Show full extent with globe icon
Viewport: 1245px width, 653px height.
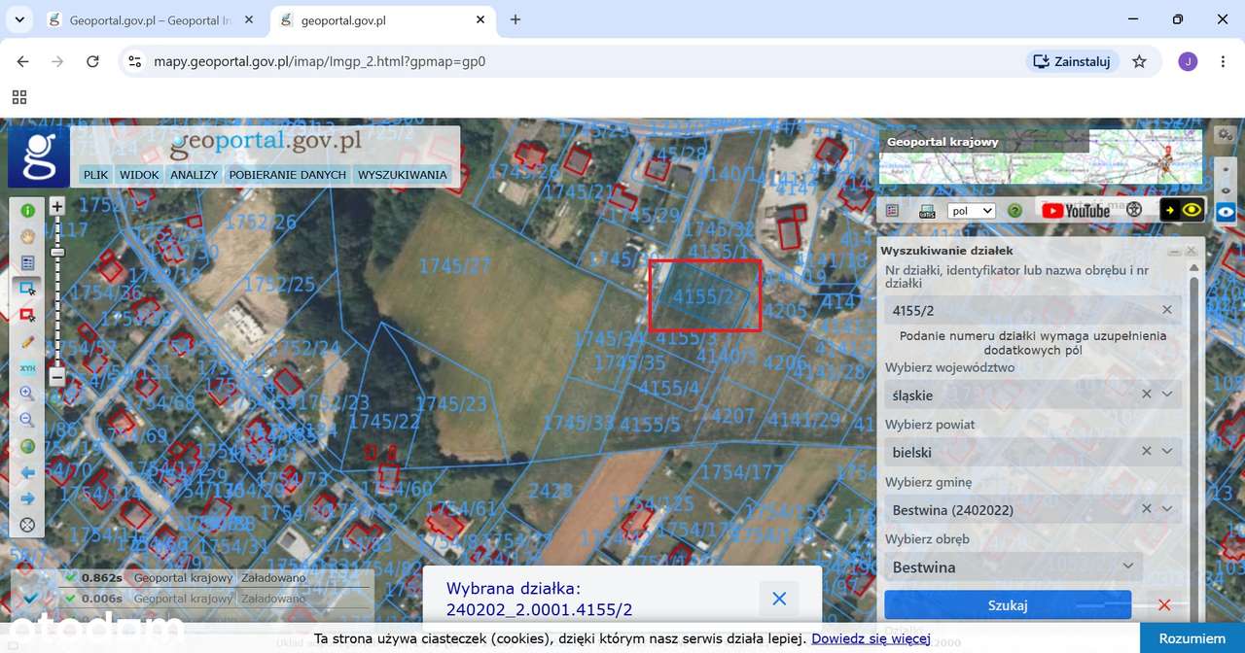27,446
